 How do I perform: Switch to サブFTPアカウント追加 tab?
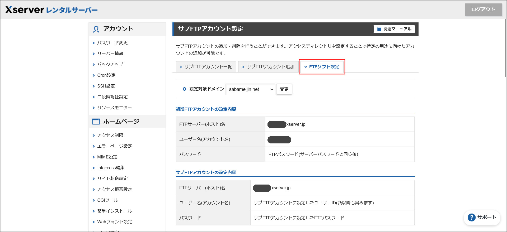[268, 67]
